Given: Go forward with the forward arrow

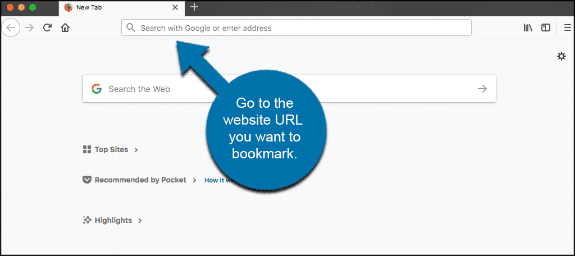Looking at the screenshot, I should point(29,28).
